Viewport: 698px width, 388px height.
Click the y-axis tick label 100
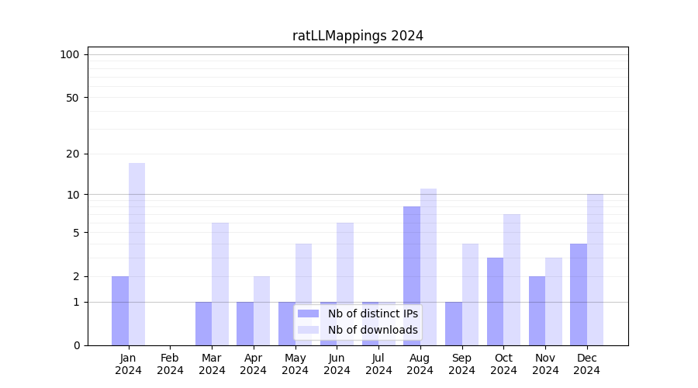[x=70, y=54]
